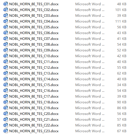Viewport: 135px width, 138px height.
Task: Click the Microsoft Word type for C18.docx
Action: tap(90, 102)
